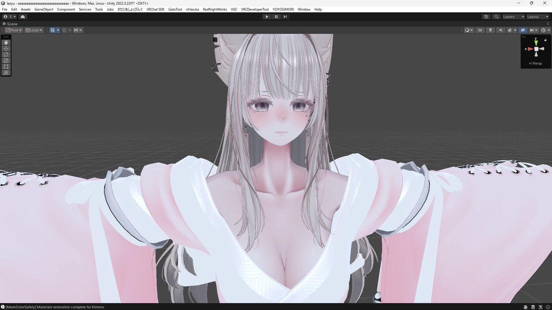Select the Rotate tool
This screenshot has width=552, height=310.
[6, 55]
